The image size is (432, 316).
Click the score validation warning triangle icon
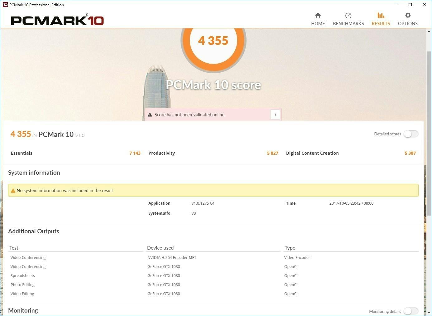(150, 115)
